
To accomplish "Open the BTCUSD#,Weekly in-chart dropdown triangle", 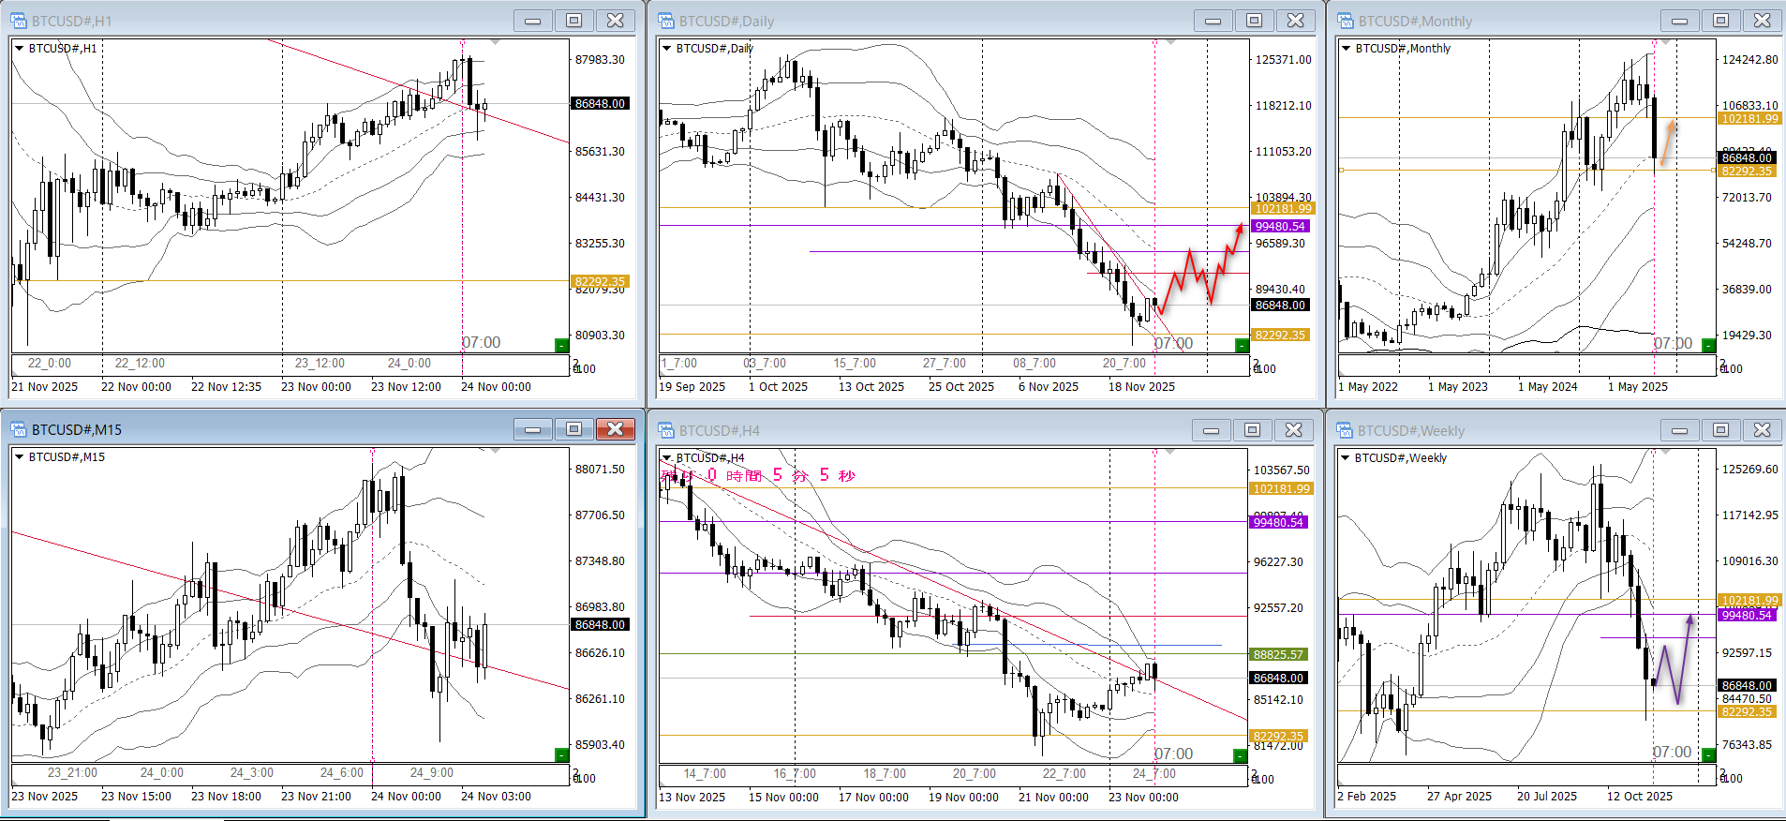I will (x=1345, y=458).
